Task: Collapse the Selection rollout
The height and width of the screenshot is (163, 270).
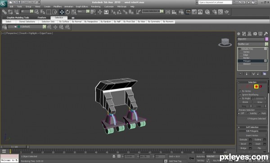Action: coord(252,82)
